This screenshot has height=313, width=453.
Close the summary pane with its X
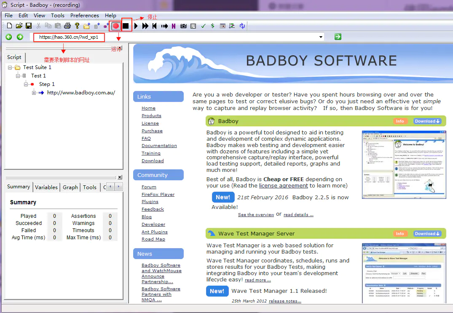tap(120, 177)
